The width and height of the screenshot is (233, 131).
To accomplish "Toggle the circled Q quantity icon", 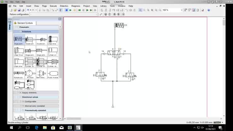I will pos(118,14).
